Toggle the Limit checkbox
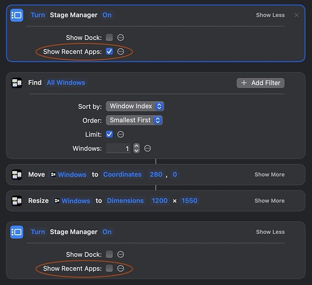Image resolution: width=312 pixels, height=285 pixels. coord(110,135)
